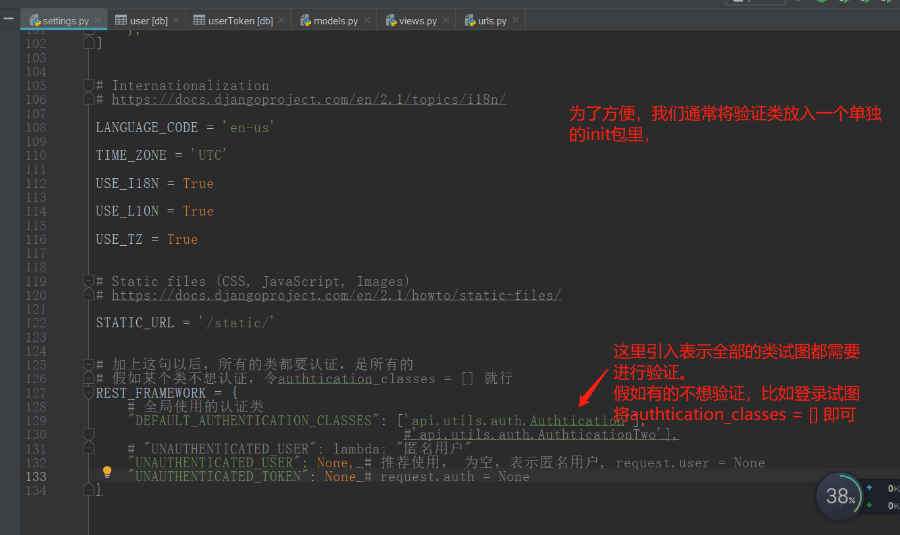Click the fold marker on line 126
Image resolution: width=900 pixels, height=535 pixels.
pos(89,378)
